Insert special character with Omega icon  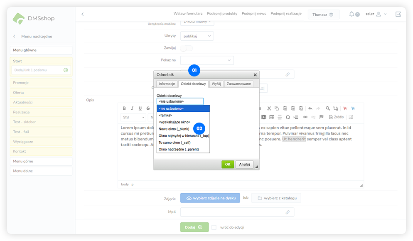pyautogui.click(x=288, y=117)
